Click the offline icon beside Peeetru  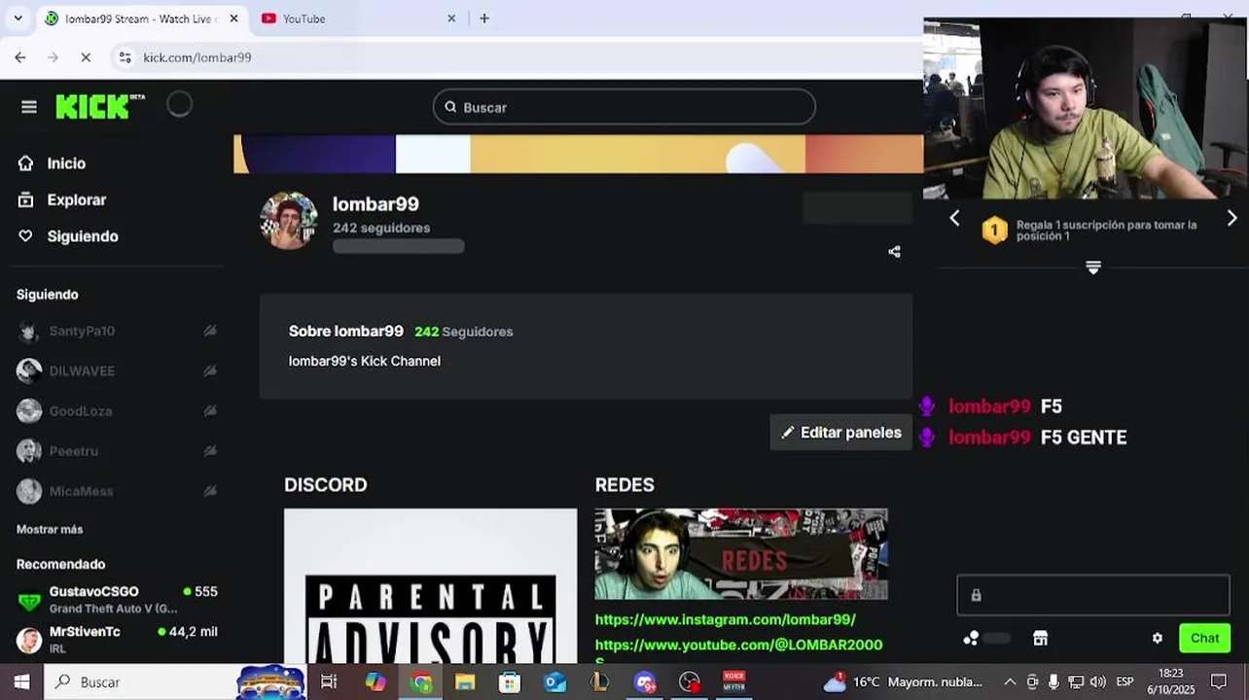pyautogui.click(x=210, y=451)
